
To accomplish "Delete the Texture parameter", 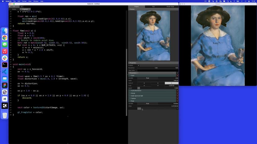I will (x=177, y=98).
